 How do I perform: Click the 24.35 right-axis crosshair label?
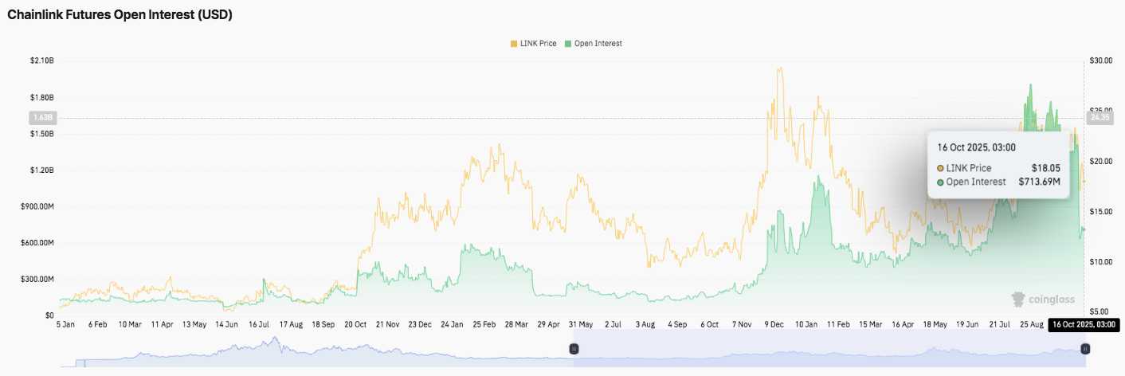point(1100,118)
